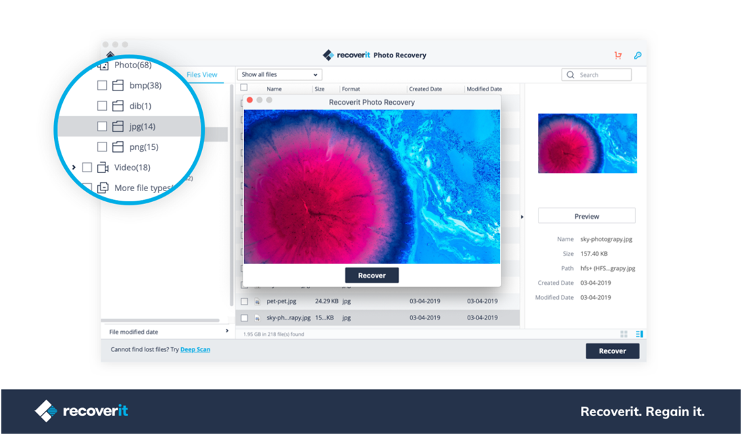Expand the Video(18) tree node
Viewport: 742px width, 435px height.
[74, 168]
